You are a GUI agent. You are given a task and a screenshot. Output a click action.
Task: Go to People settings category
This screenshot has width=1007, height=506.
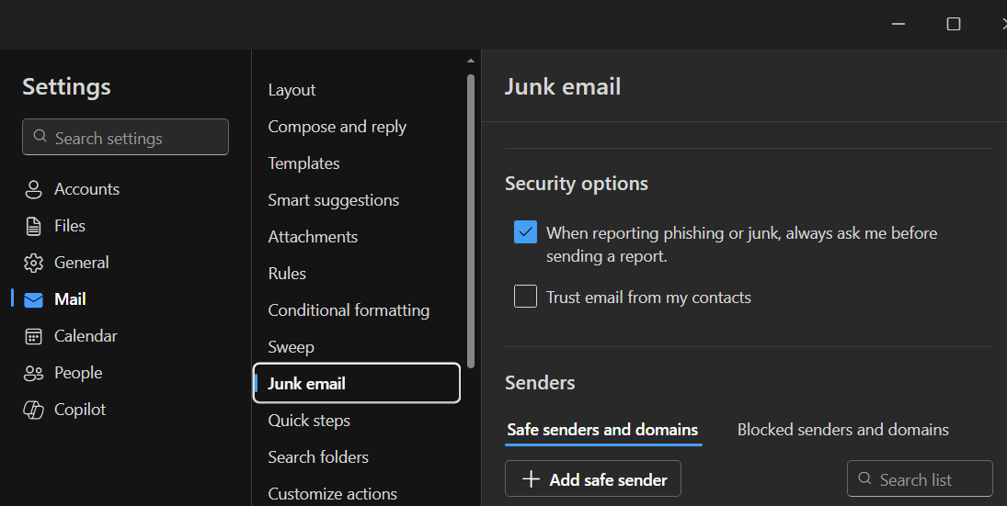(77, 373)
